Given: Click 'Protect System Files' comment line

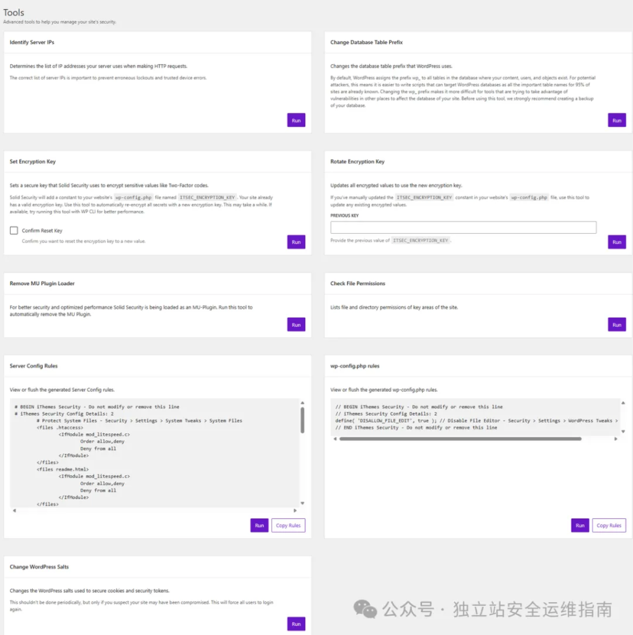Looking at the screenshot, I should 140,420.
